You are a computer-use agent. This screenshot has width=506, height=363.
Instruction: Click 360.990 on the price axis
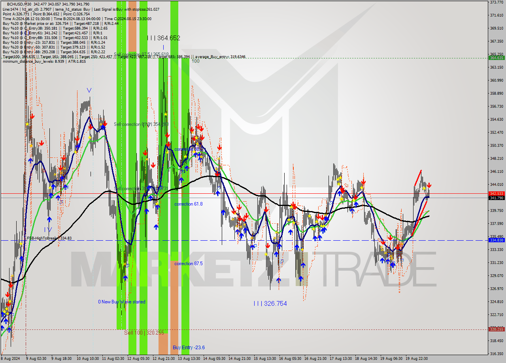tap(497, 80)
